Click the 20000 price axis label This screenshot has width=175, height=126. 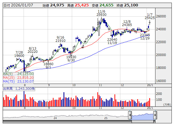tap(161, 55)
